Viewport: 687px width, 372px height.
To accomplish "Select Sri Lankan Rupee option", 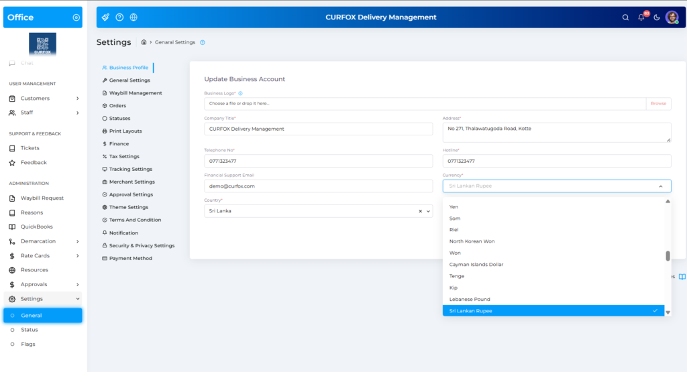I will coord(553,311).
